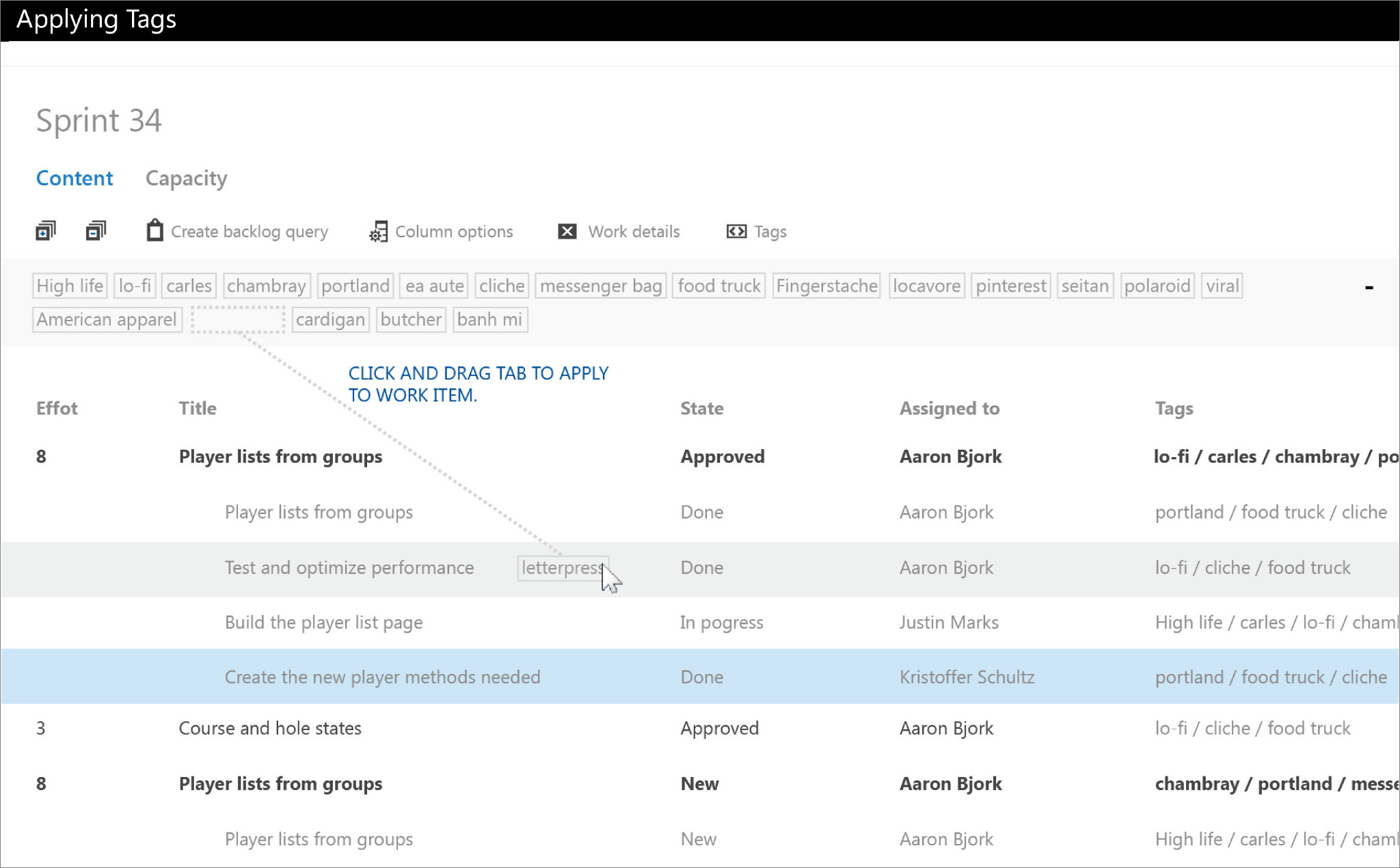Click the Kristoffer Schultz assignee cell
This screenshot has height=868, width=1400.
point(967,677)
